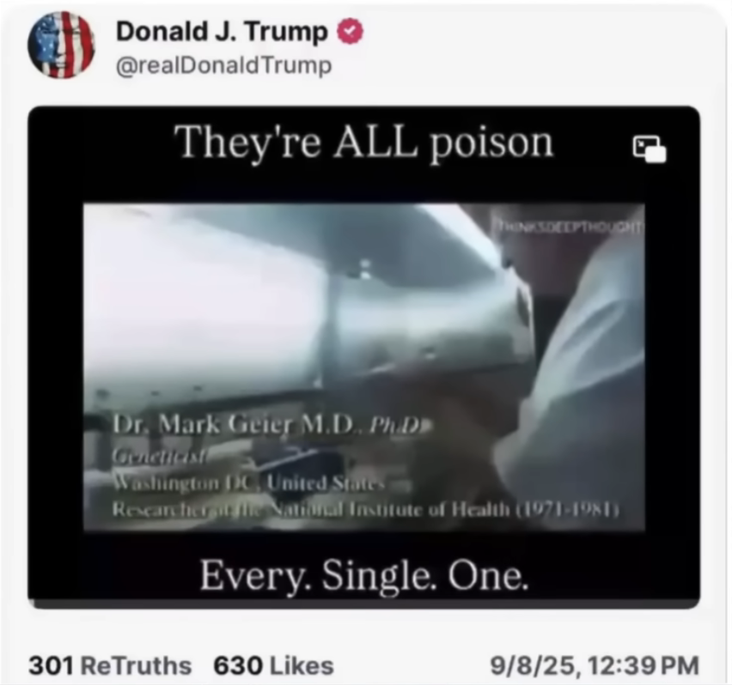Click the National Institute of Health line
Screen dimensions: 732x685
365,510
